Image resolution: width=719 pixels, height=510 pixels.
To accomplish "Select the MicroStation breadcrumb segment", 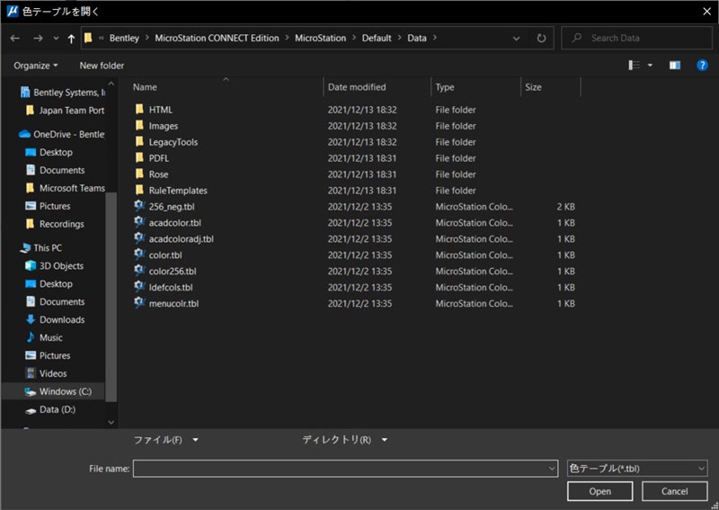I will [320, 38].
